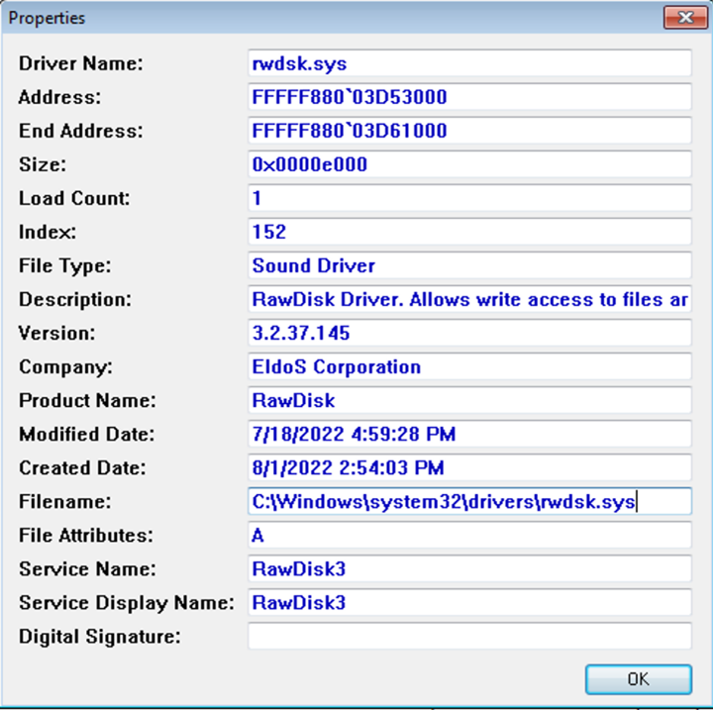
Task: Click the Filename label text
Action: pyautogui.click(x=64, y=502)
